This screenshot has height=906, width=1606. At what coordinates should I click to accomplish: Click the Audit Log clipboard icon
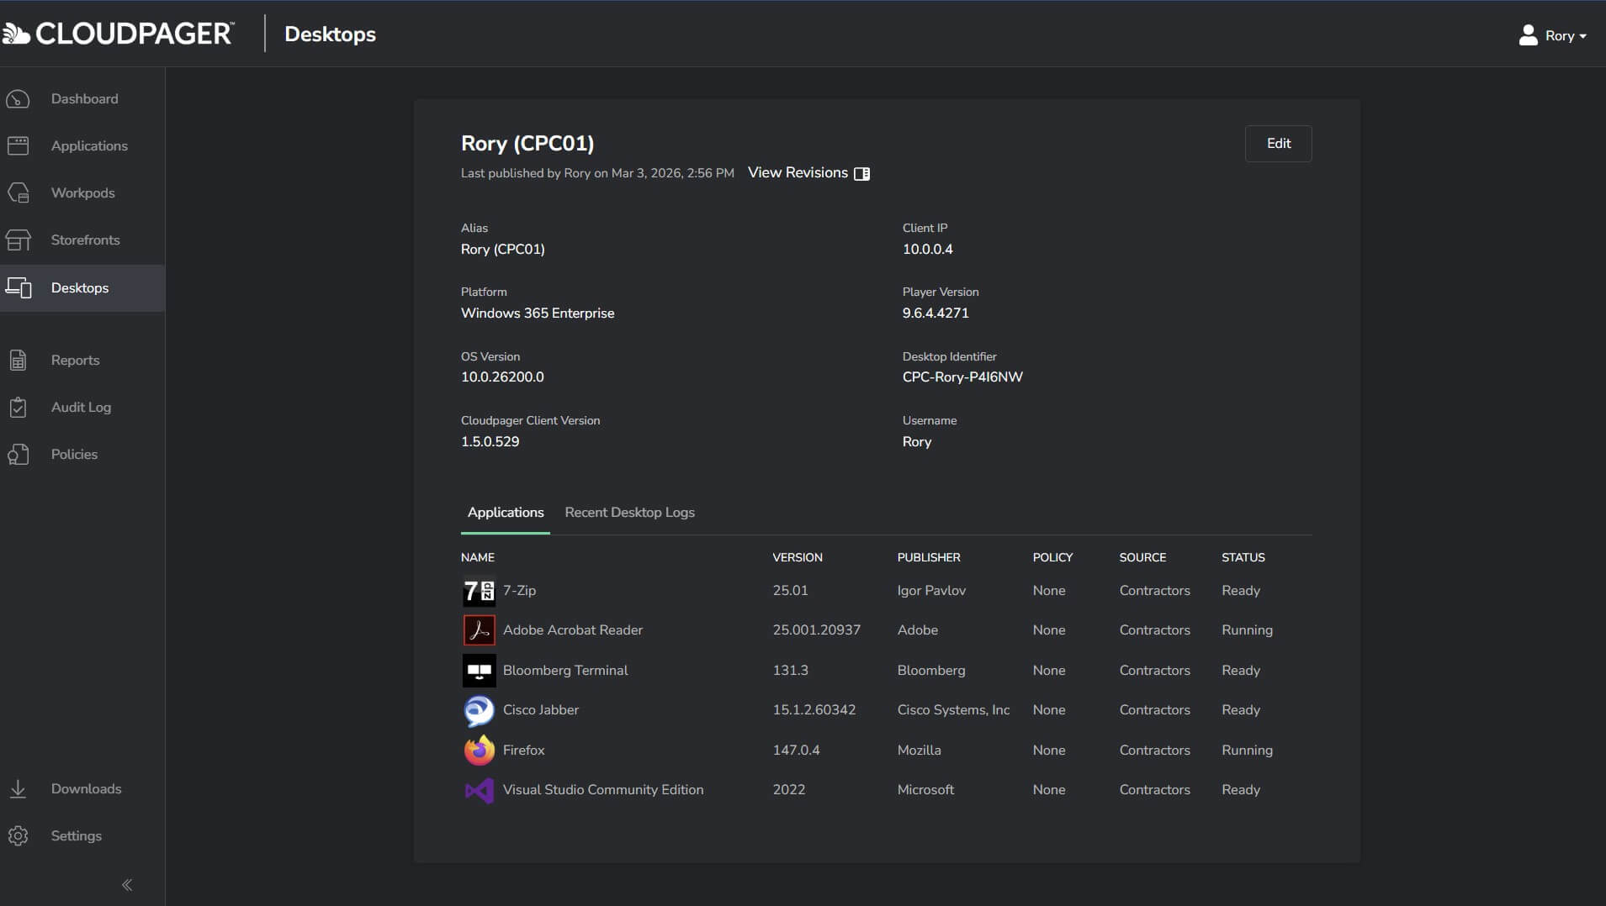pyautogui.click(x=18, y=408)
